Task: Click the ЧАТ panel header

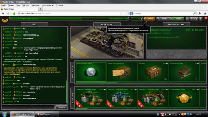Action: (34, 24)
